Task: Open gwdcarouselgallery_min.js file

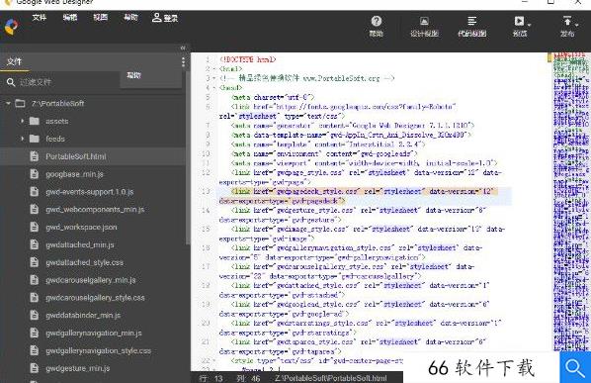Action: pos(91,280)
